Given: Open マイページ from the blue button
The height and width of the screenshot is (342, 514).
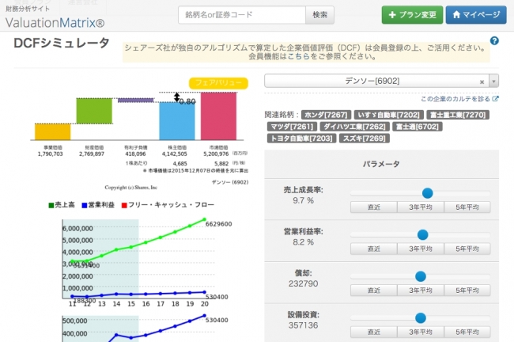Looking at the screenshot, I should pos(476,15).
